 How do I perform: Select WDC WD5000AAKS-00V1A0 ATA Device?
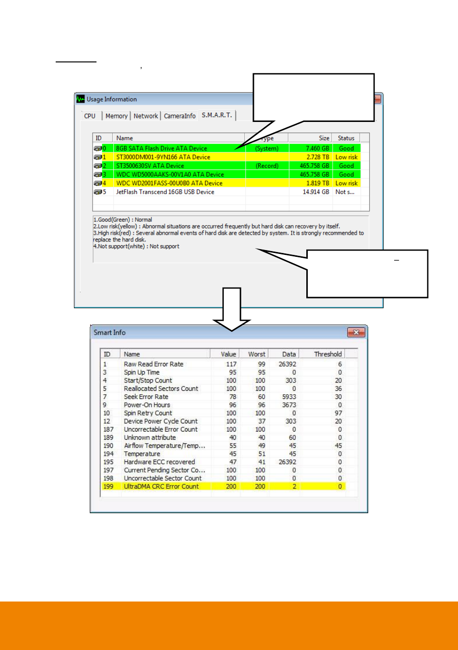(227, 174)
